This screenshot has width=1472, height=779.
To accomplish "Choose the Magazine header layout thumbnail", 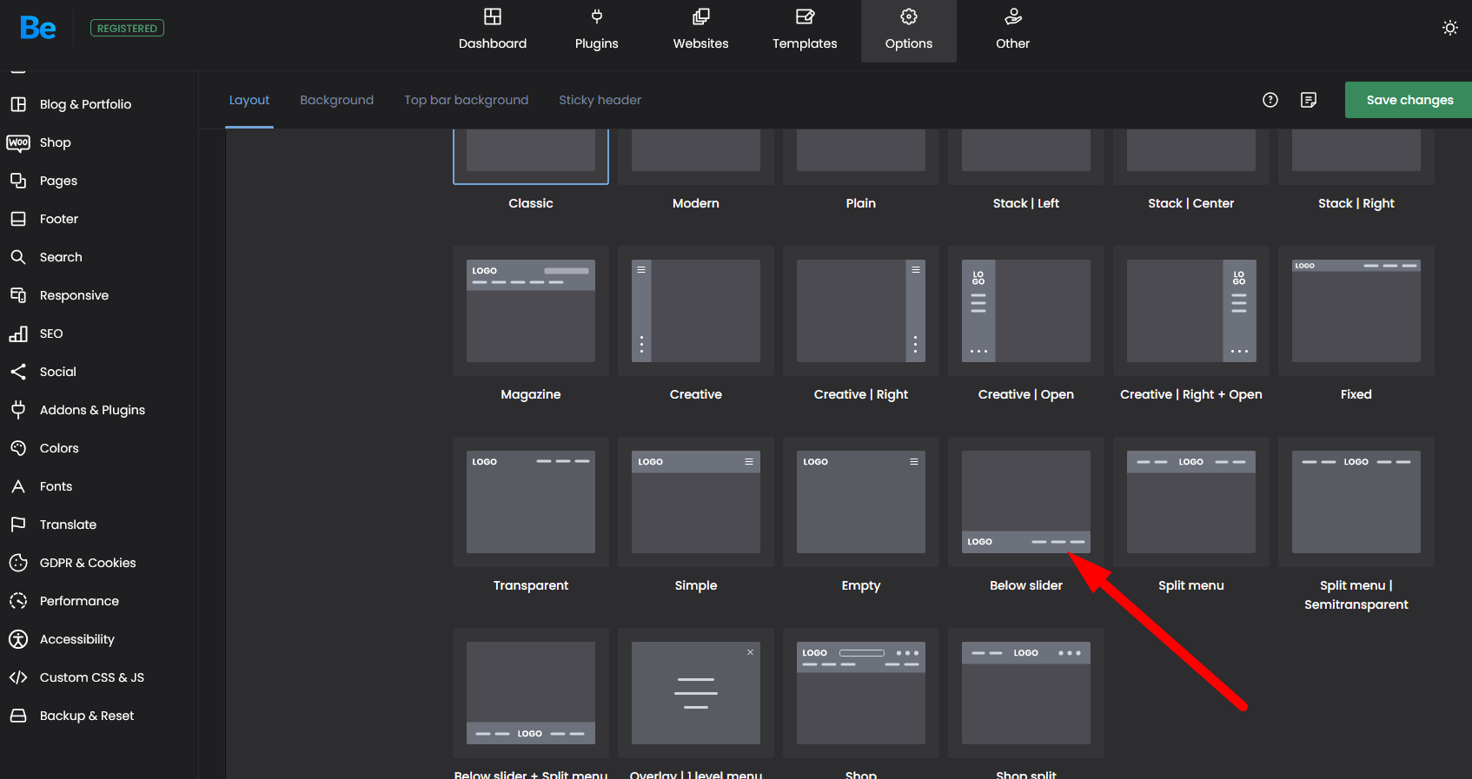I will click(531, 311).
